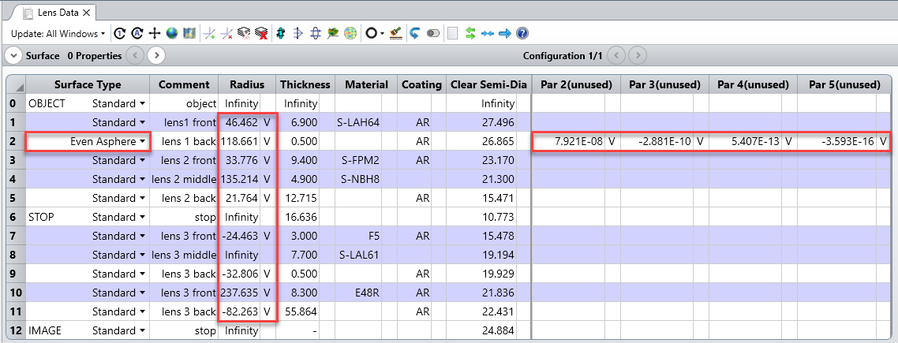The width and height of the screenshot is (898, 343).
Task: Click the lined page document icon
Action: point(452,34)
